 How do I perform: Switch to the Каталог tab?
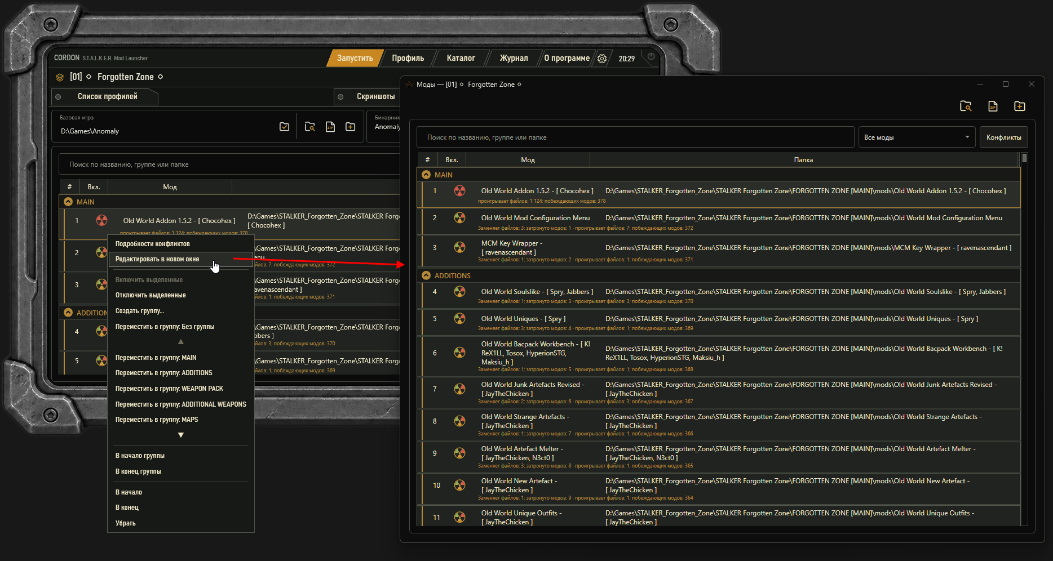pos(461,58)
